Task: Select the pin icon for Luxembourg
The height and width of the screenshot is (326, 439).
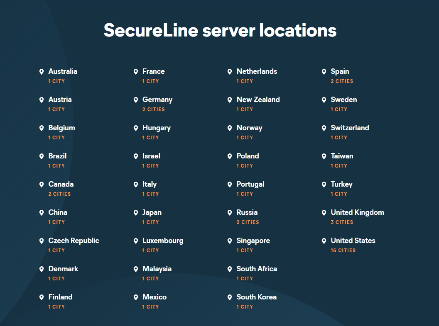Action: click(136, 241)
